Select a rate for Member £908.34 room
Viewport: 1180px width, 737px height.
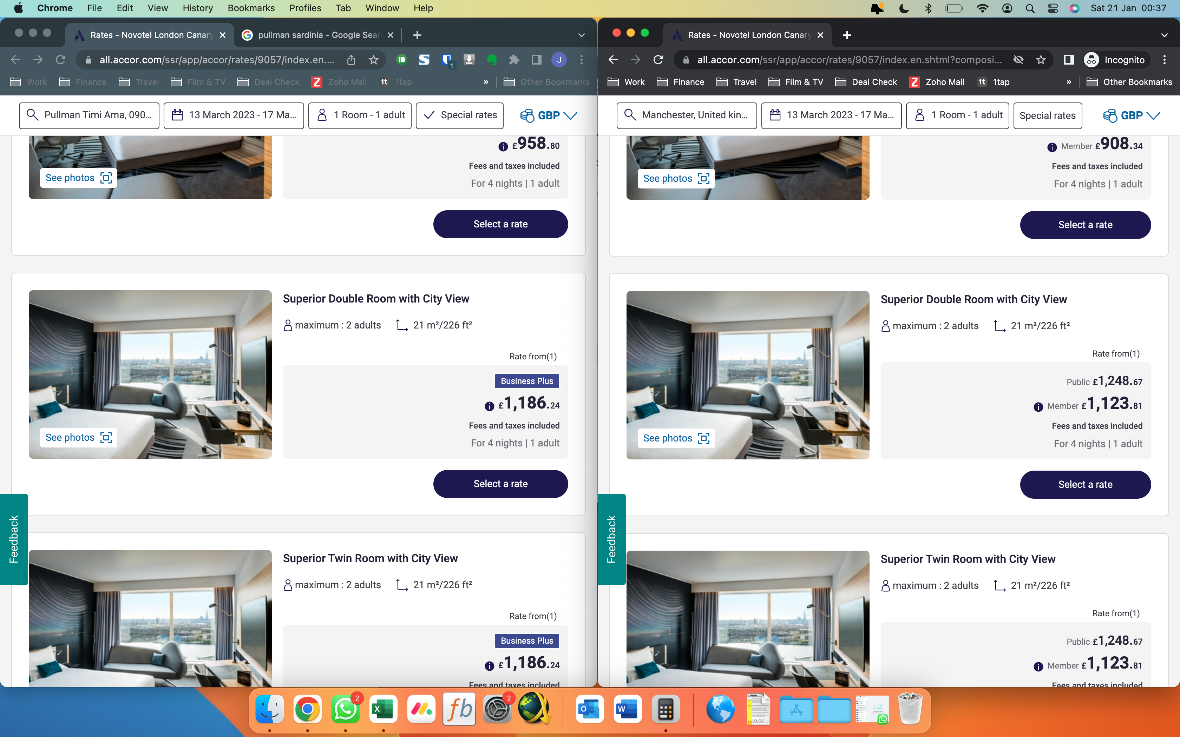1085,225
